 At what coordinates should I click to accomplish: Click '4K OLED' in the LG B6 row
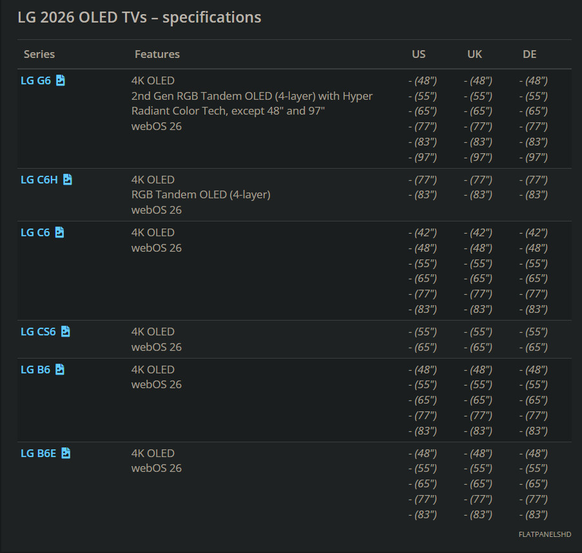pos(153,370)
